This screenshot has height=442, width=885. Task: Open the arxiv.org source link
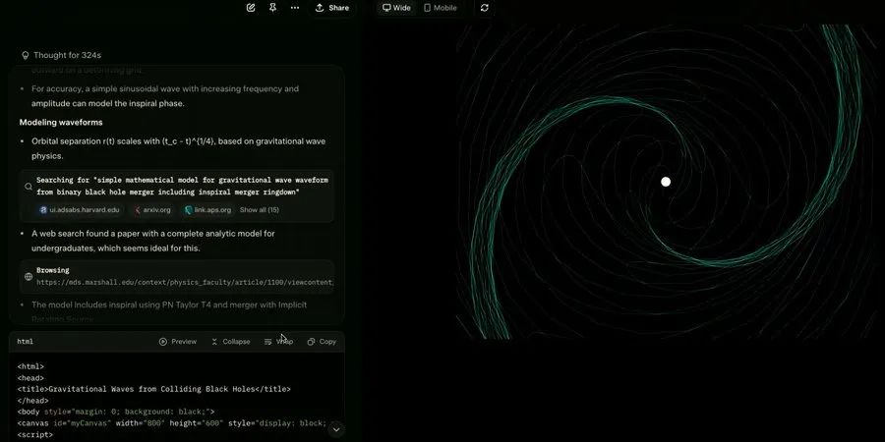(151, 210)
